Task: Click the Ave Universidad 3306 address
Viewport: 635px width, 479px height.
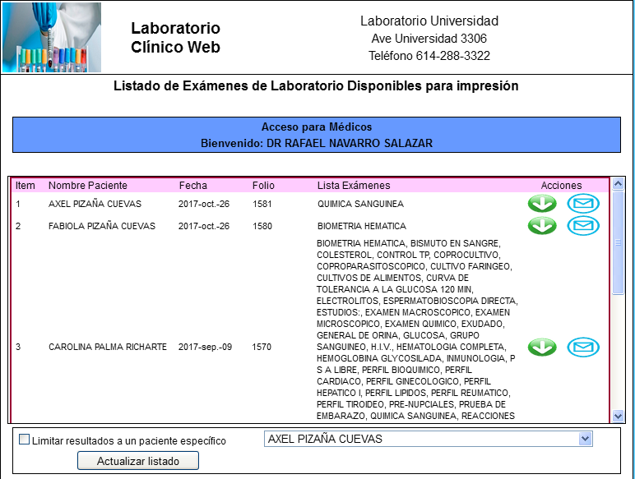Action: point(429,38)
